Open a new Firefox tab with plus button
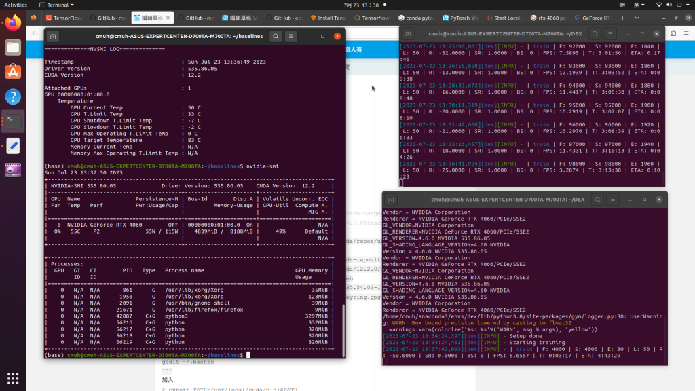The width and height of the screenshot is (695, 391). [622, 18]
